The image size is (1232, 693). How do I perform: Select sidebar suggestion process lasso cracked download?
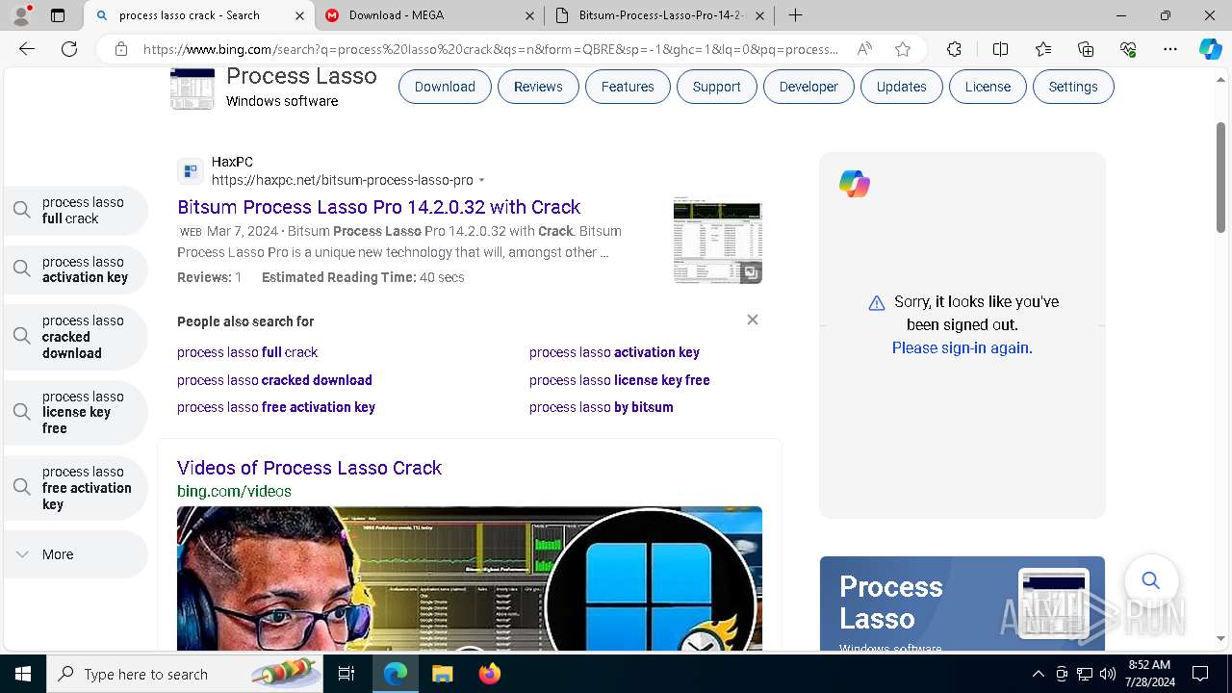pos(76,337)
